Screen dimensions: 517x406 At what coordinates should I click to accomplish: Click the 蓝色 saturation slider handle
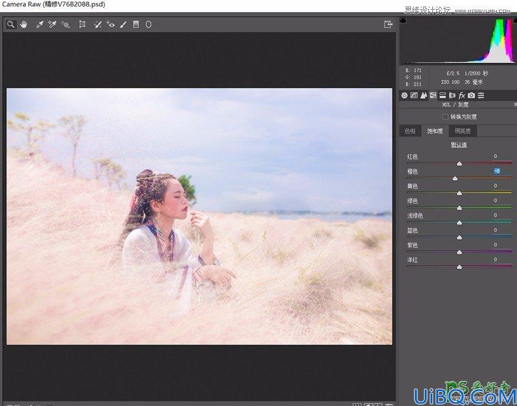[459, 238]
